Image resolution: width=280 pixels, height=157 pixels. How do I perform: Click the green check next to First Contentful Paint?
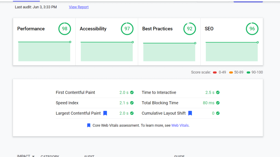pos(132,92)
